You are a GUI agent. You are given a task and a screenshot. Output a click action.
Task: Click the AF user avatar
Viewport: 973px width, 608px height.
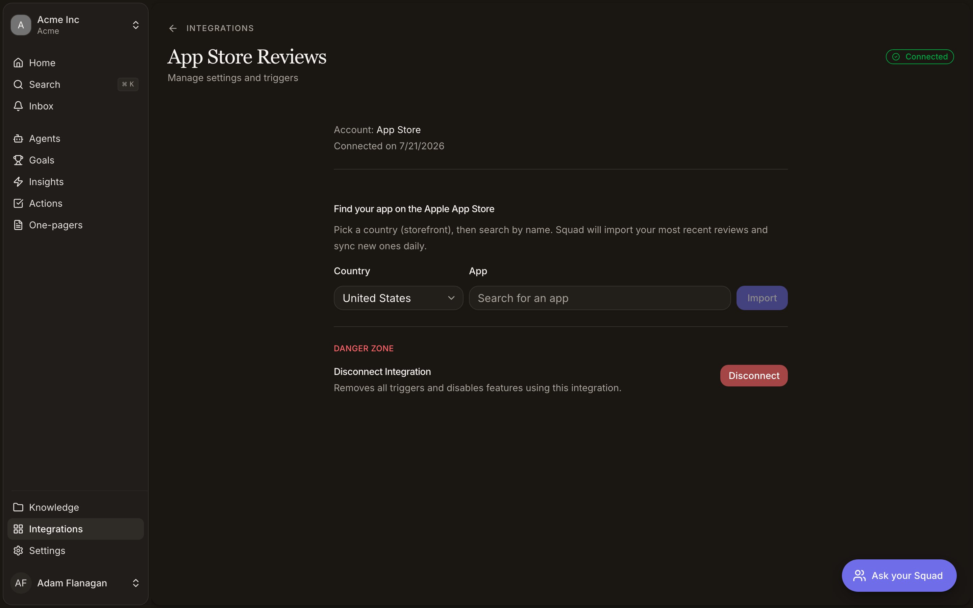tap(21, 583)
